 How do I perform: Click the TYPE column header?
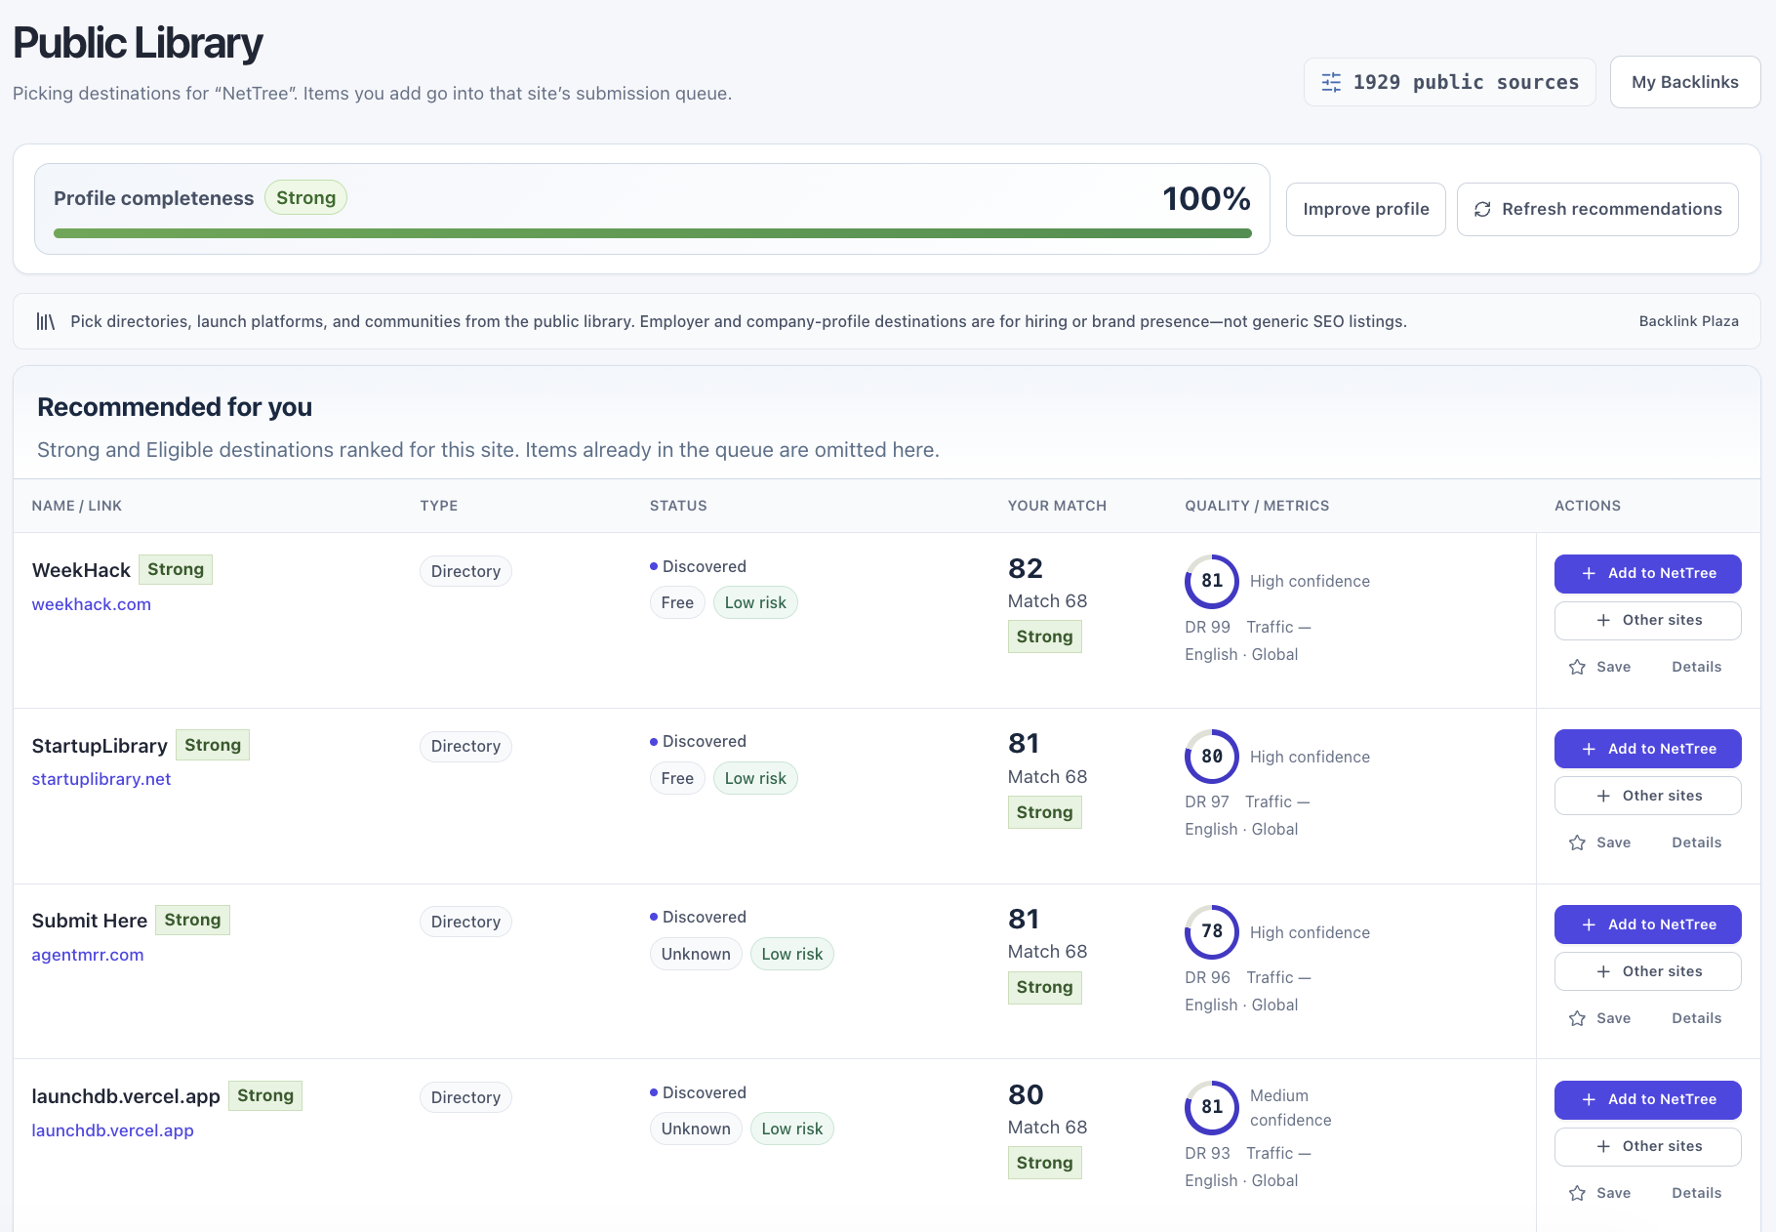click(439, 506)
